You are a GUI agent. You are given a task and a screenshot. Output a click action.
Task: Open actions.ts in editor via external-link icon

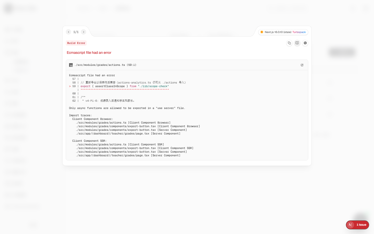302,65
